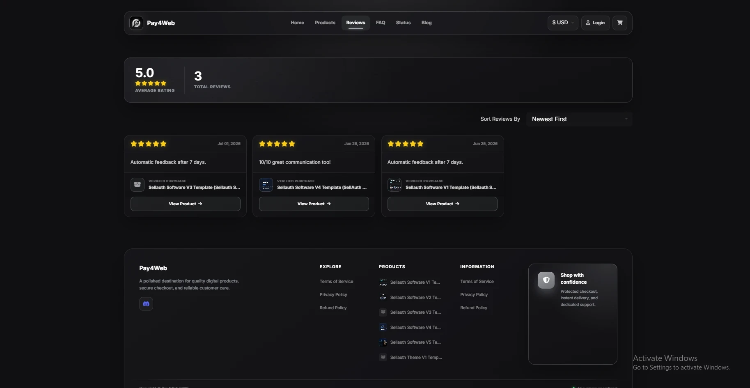Screen dimensions: 750x388
Task: Click footer icon for Sellauth Theme V1
Action: coord(383,357)
